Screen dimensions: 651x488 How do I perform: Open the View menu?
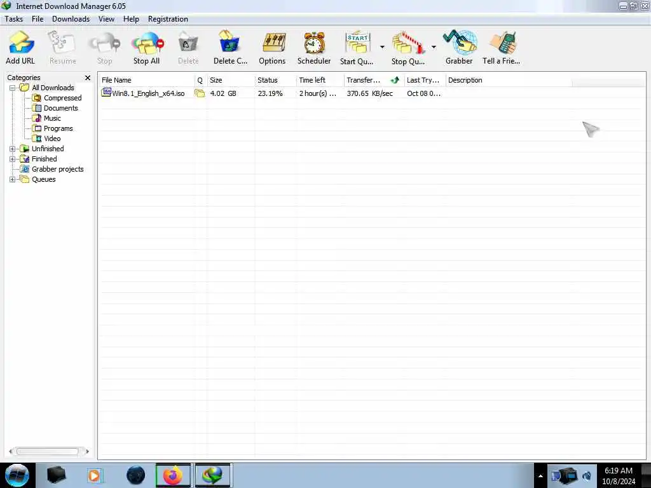point(106,19)
